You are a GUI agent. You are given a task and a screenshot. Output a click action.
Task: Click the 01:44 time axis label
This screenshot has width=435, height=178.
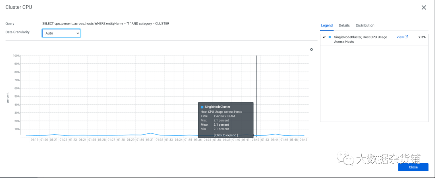275,140
